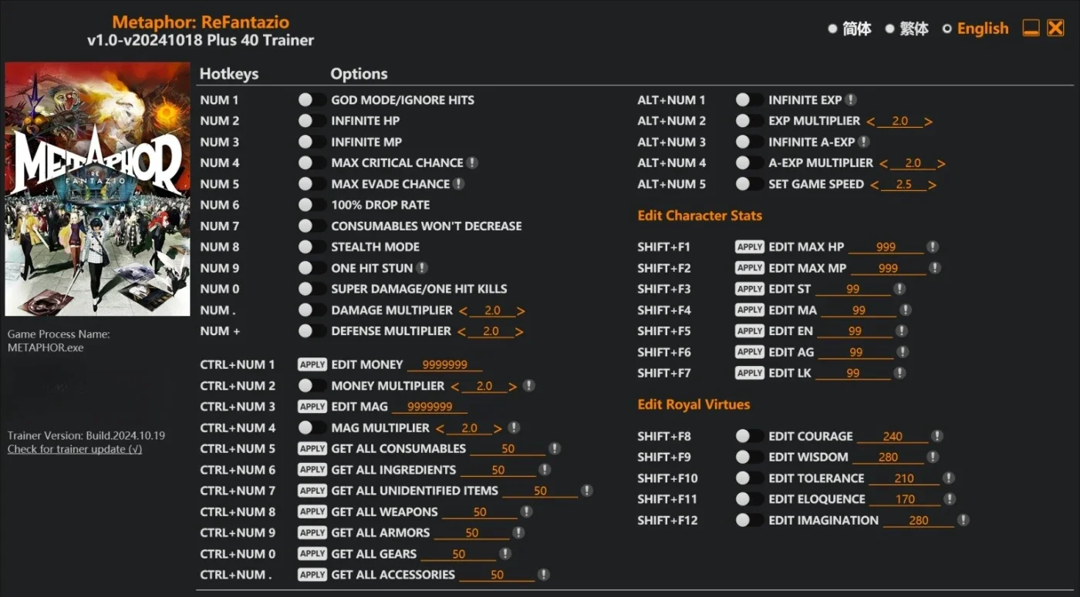Select English language option
This screenshot has height=597, width=1080.
(x=975, y=29)
